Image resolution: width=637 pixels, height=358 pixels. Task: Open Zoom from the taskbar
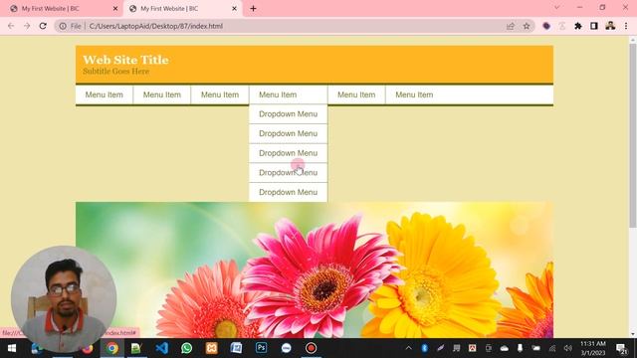287,348
